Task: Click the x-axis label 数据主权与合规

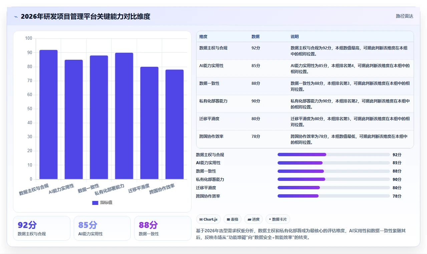Action: (34, 189)
